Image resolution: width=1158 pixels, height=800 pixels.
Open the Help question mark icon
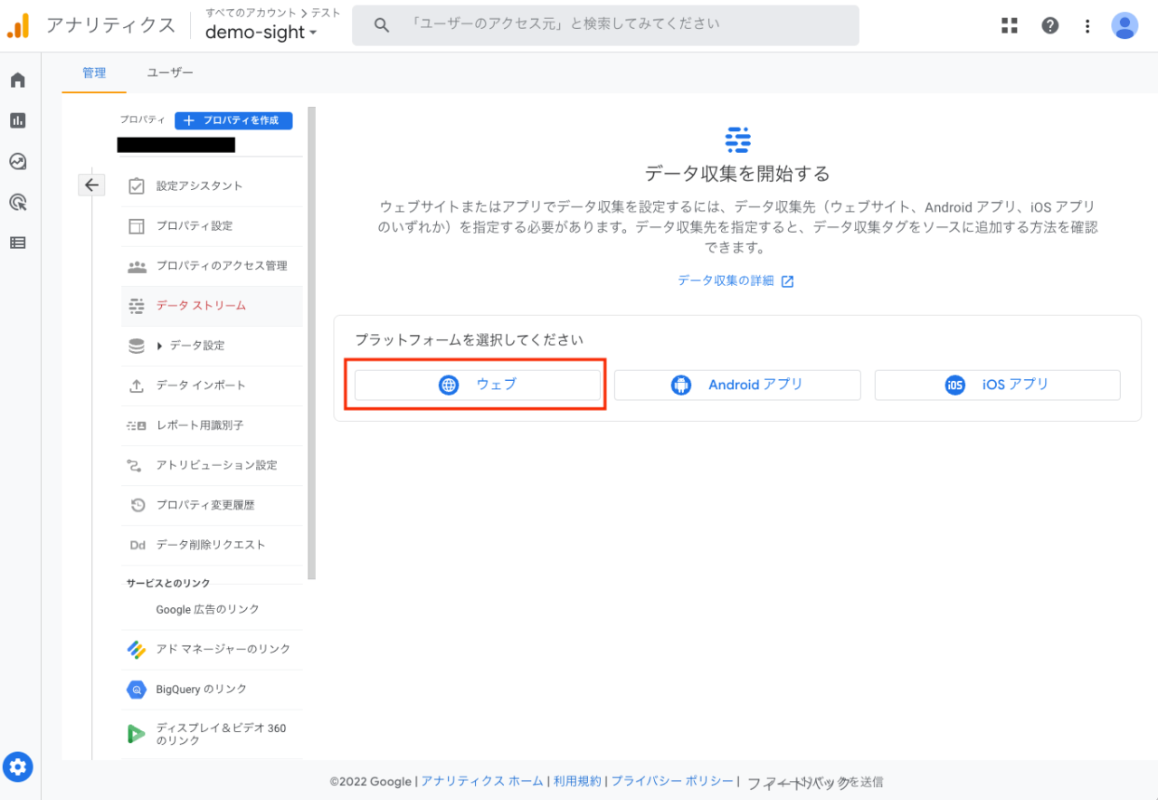(1049, 25)
